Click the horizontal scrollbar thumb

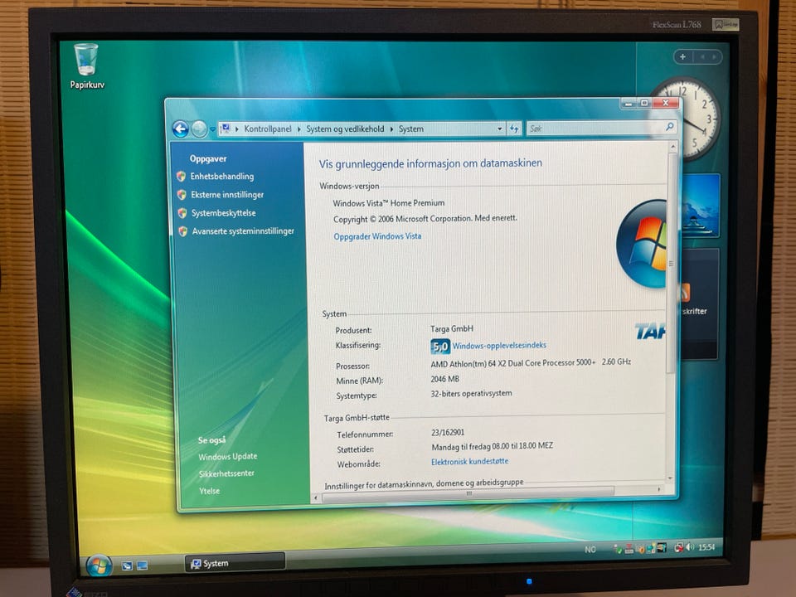[468, 493]
